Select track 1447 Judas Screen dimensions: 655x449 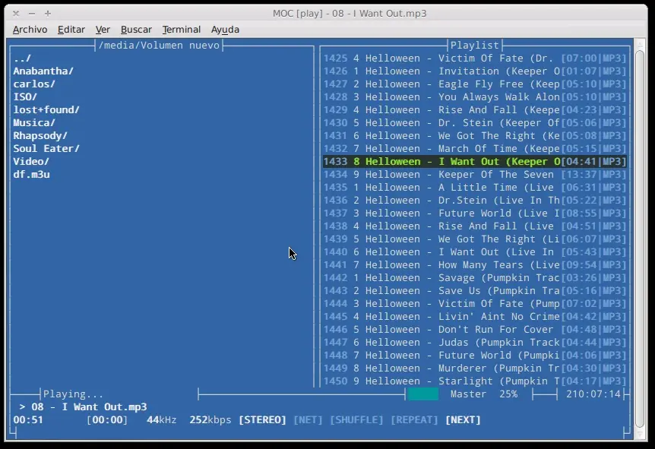(475, 343)
